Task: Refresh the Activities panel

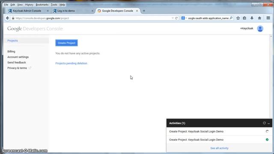Action: coord(264,123)
